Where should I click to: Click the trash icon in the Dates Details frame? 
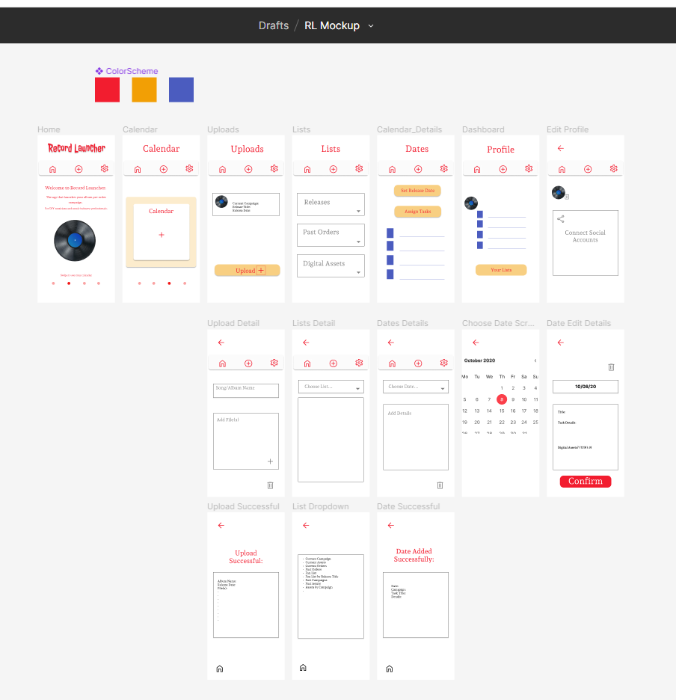440,485
